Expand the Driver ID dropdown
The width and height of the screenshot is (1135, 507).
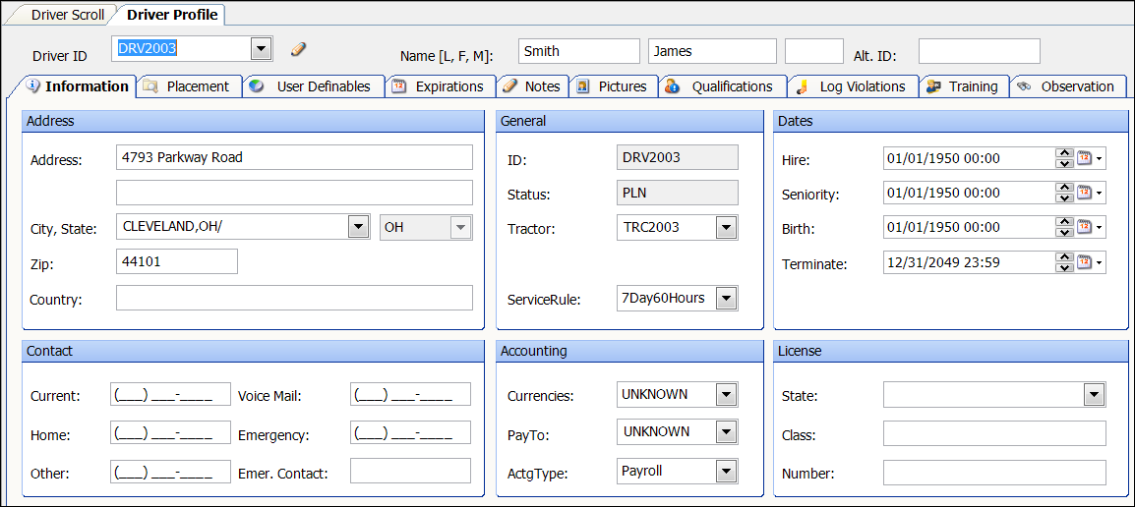(261, 49)
